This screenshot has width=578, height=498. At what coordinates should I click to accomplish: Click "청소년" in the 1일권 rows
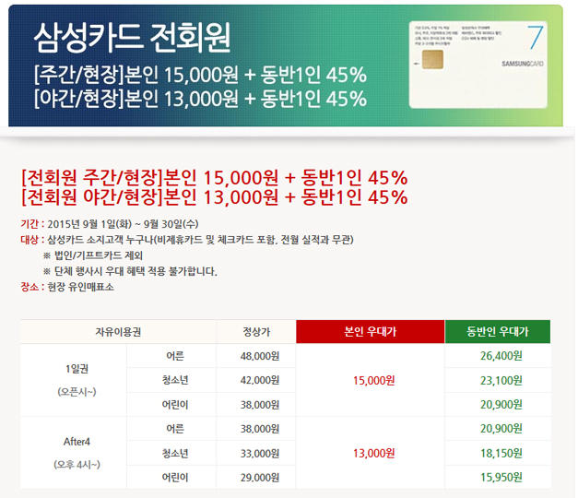coord(175,380)
